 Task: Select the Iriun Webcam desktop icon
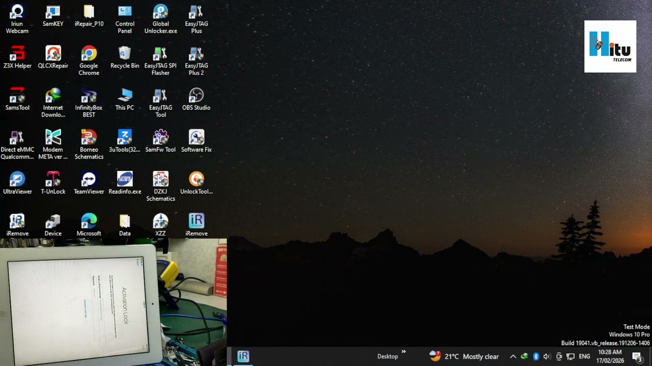point(17,19)
